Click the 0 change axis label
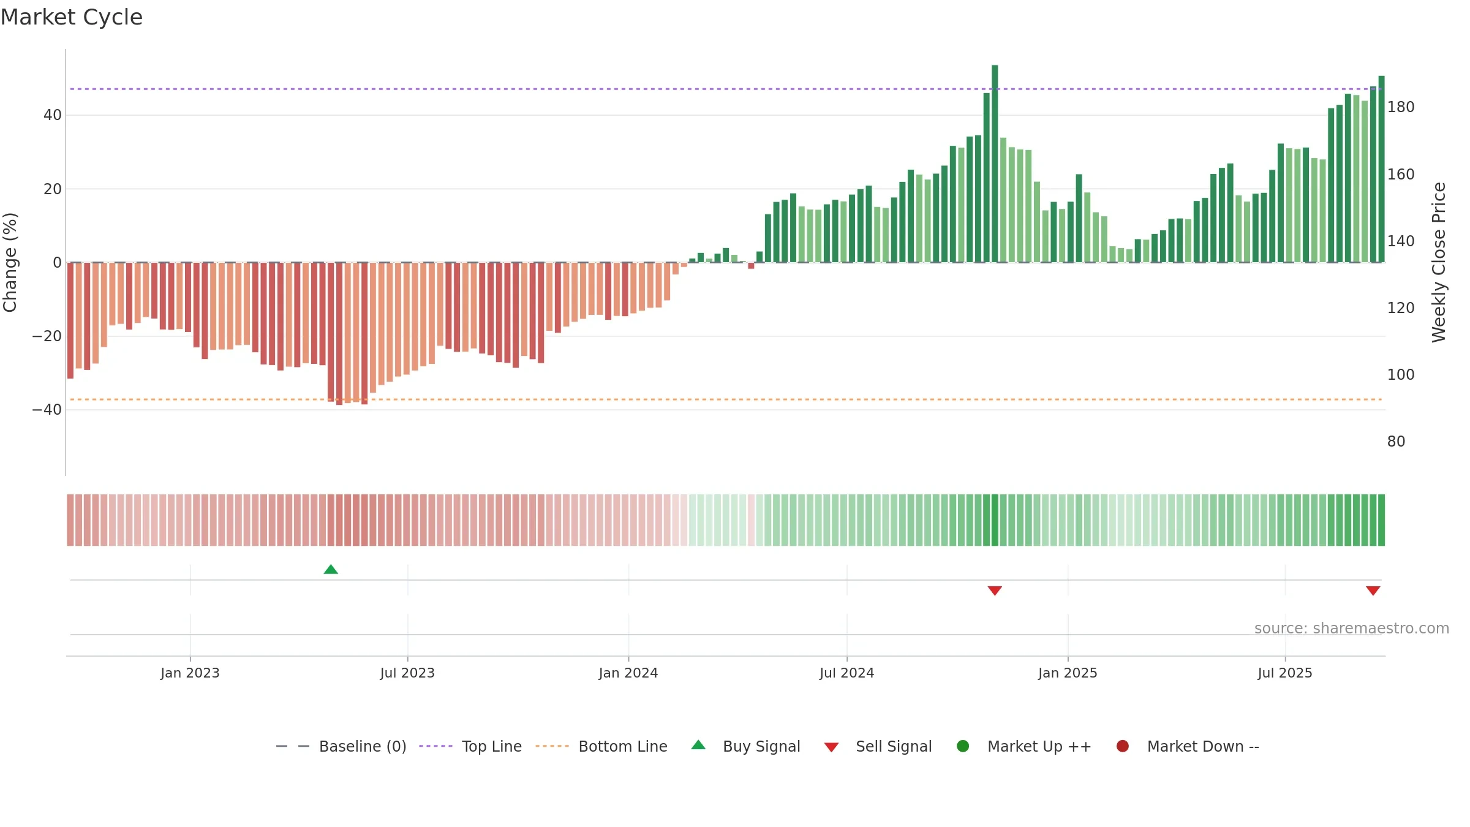This screenshot has height=827, width=1470. (58, 263)
